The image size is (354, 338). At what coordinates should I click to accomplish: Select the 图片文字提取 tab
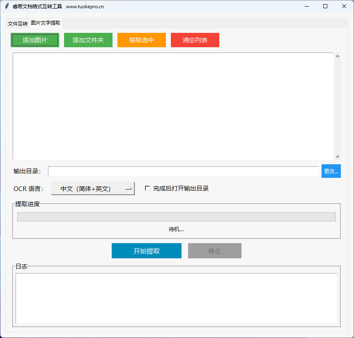click(x=46, y=23)
